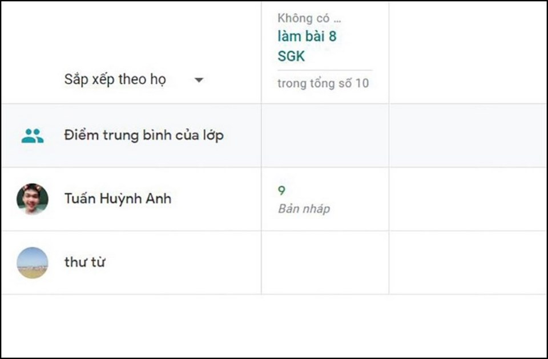This screenshot has height=359, width=548.
Task: Select the "Sắp xếp theo họ" sort label
Action: 115,80
